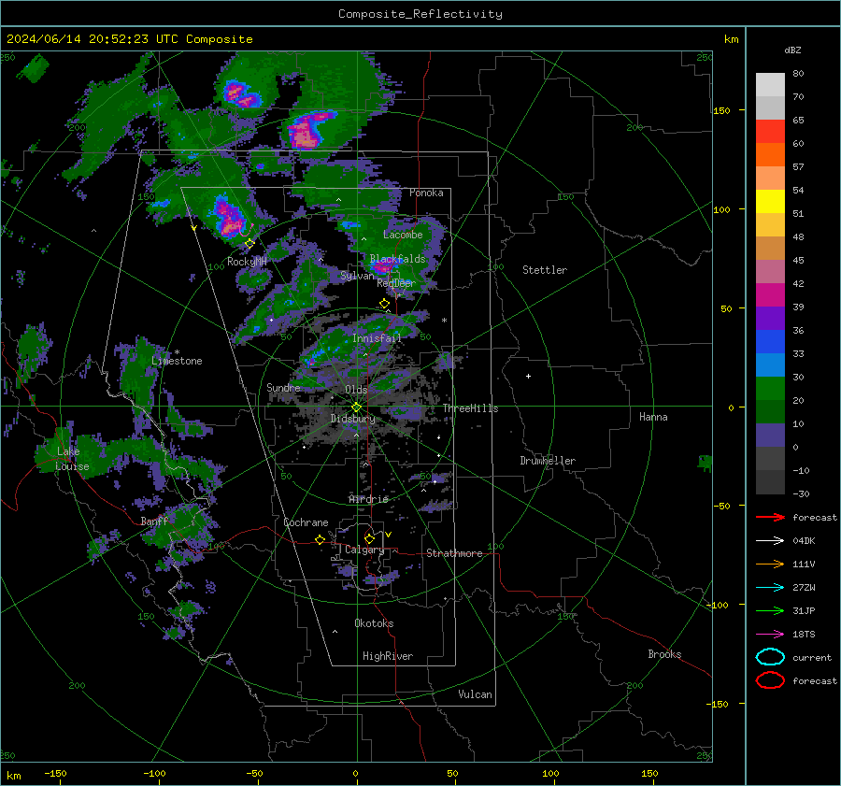Click the dBZ legend heading
Viewport: 841px width, 786px height.
(x=792, y=50)
